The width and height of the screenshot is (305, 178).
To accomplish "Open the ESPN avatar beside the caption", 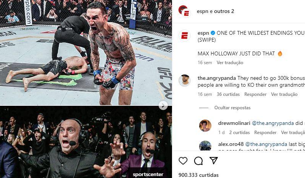I will coord(184,36).
